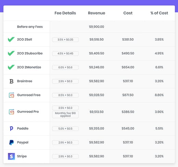Click the Gumroad Pro logo icon
Image resolution: width=178 pixels, height=167 pixels.
(x=11, y=112)
